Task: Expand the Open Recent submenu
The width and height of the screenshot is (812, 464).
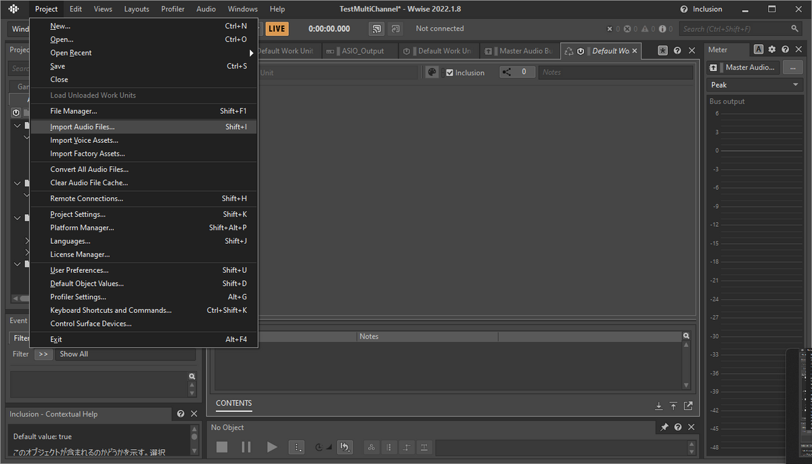Action: tap(143, 53)
